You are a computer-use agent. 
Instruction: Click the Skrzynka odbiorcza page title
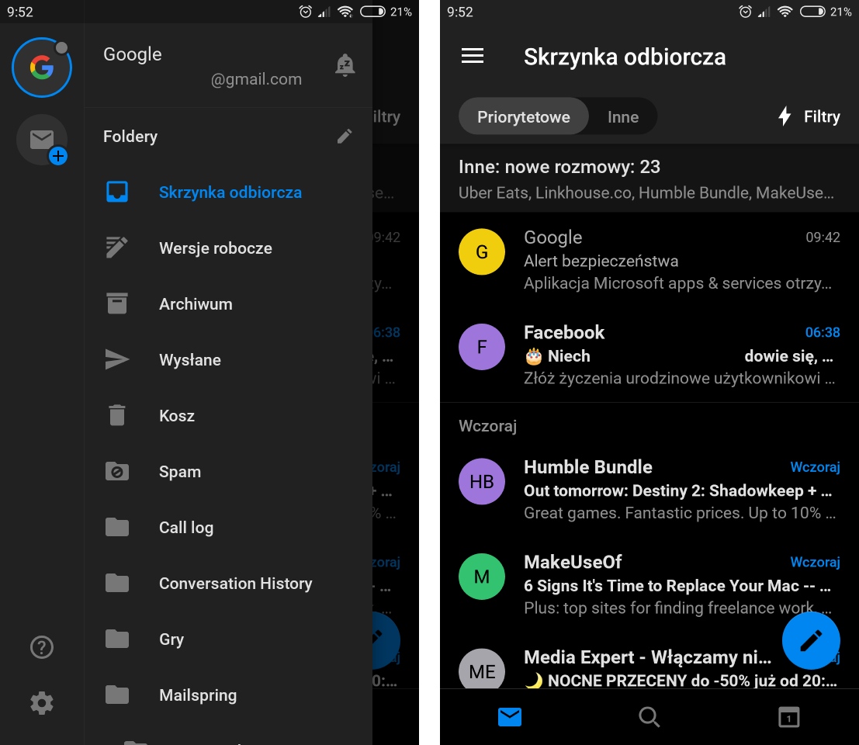click(x=625, y=57)
